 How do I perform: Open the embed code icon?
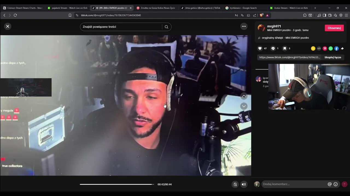click(319, 48)
